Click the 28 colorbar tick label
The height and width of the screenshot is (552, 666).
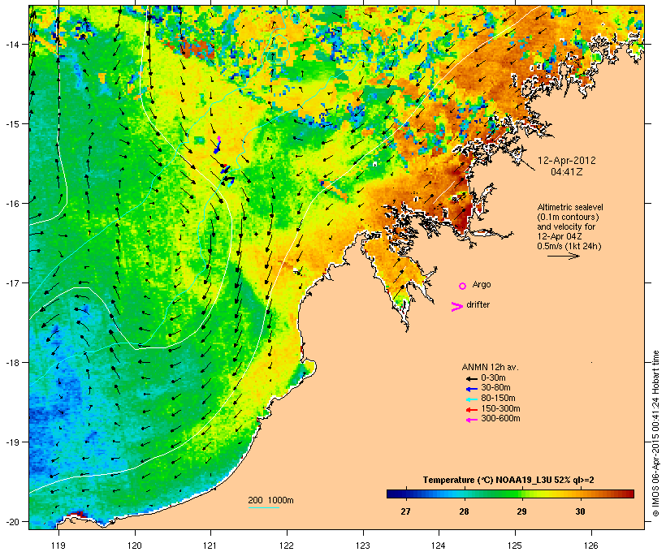pos(464,511)
